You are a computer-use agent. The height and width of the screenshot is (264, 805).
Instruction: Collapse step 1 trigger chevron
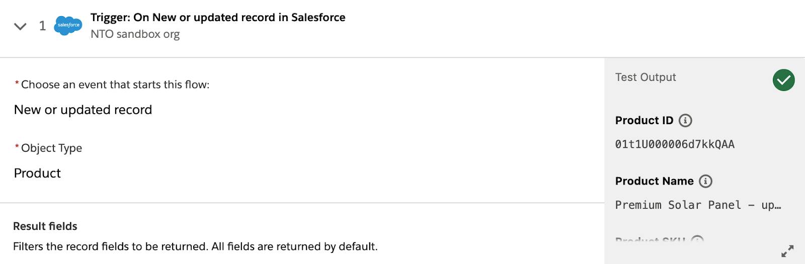coord(20,26)
